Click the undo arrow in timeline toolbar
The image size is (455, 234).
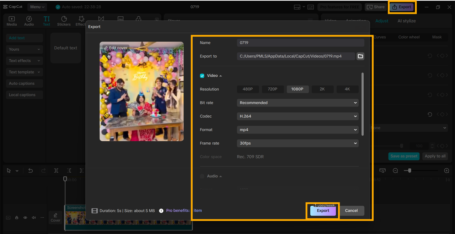point(31,170)
